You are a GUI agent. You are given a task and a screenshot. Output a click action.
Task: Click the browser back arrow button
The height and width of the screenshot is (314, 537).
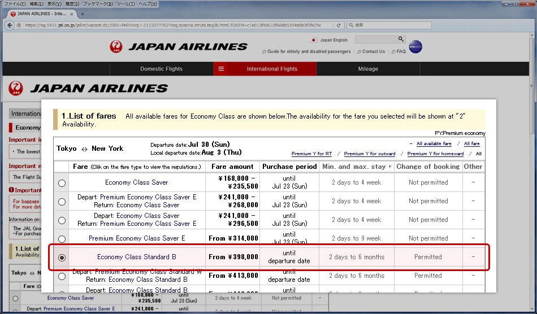tap(10, 25)
